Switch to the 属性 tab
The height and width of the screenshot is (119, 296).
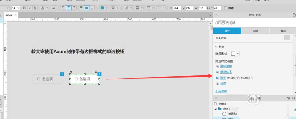(x=227, y=31)
